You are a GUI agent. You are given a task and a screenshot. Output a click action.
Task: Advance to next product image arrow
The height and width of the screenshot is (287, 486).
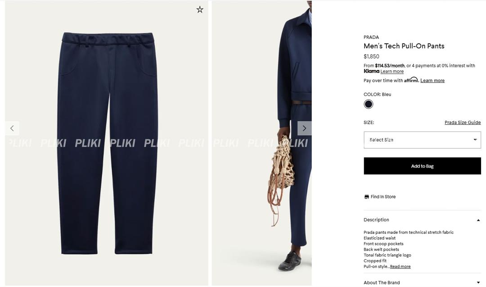click(x=304, y=128)
